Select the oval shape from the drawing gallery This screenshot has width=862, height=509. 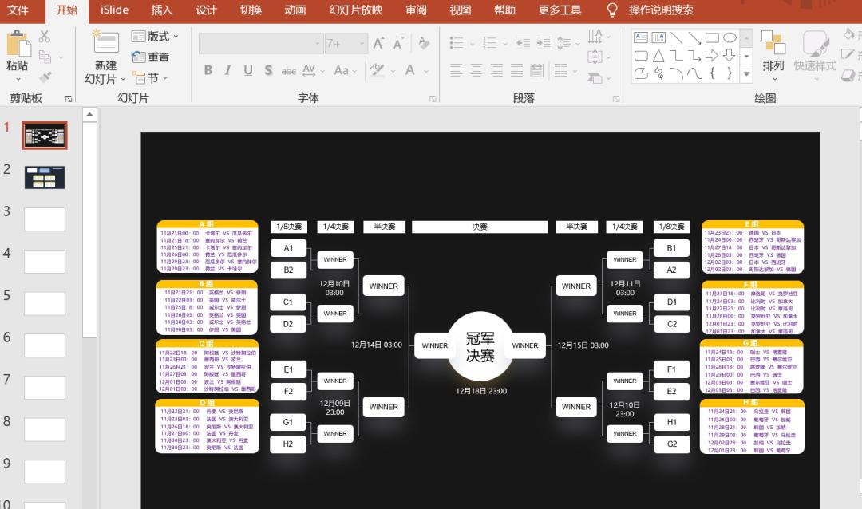point(730,37)
